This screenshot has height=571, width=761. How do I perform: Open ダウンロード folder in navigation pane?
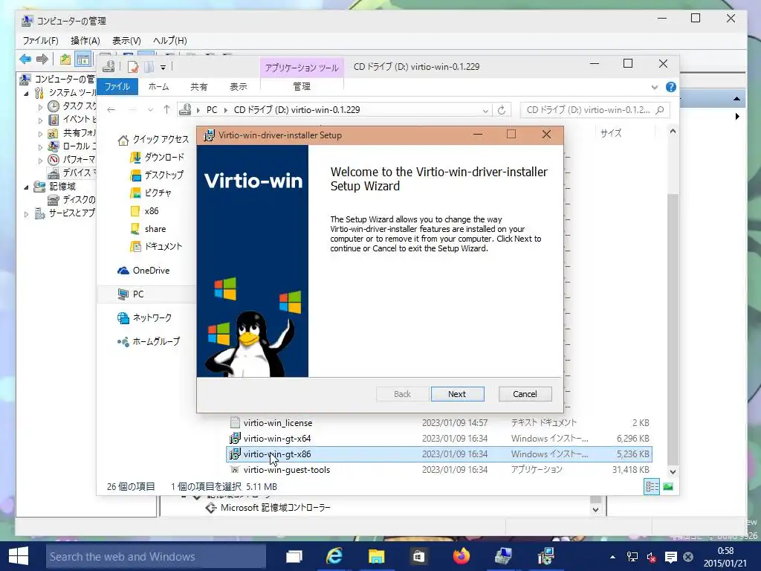coord(158,158)
